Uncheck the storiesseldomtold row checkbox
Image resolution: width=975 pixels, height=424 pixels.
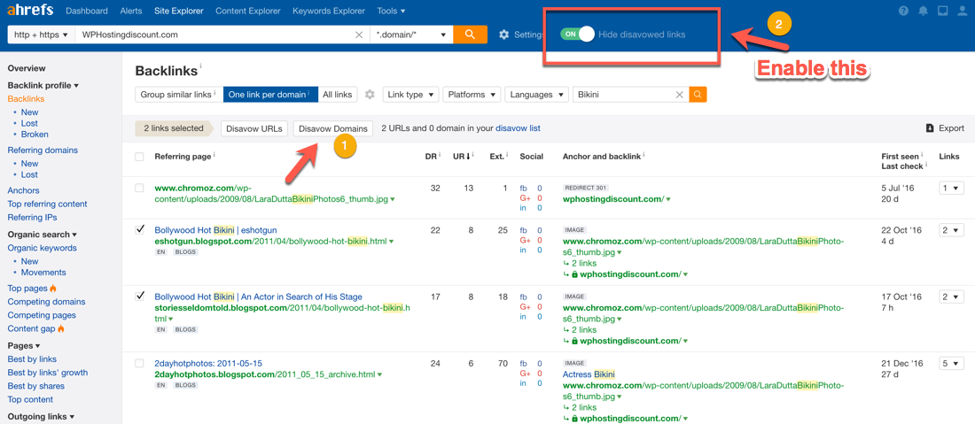(x=139, y=297)
